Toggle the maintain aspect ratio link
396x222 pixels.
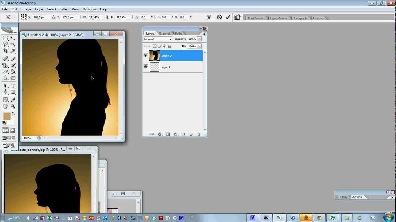(107, 17)
